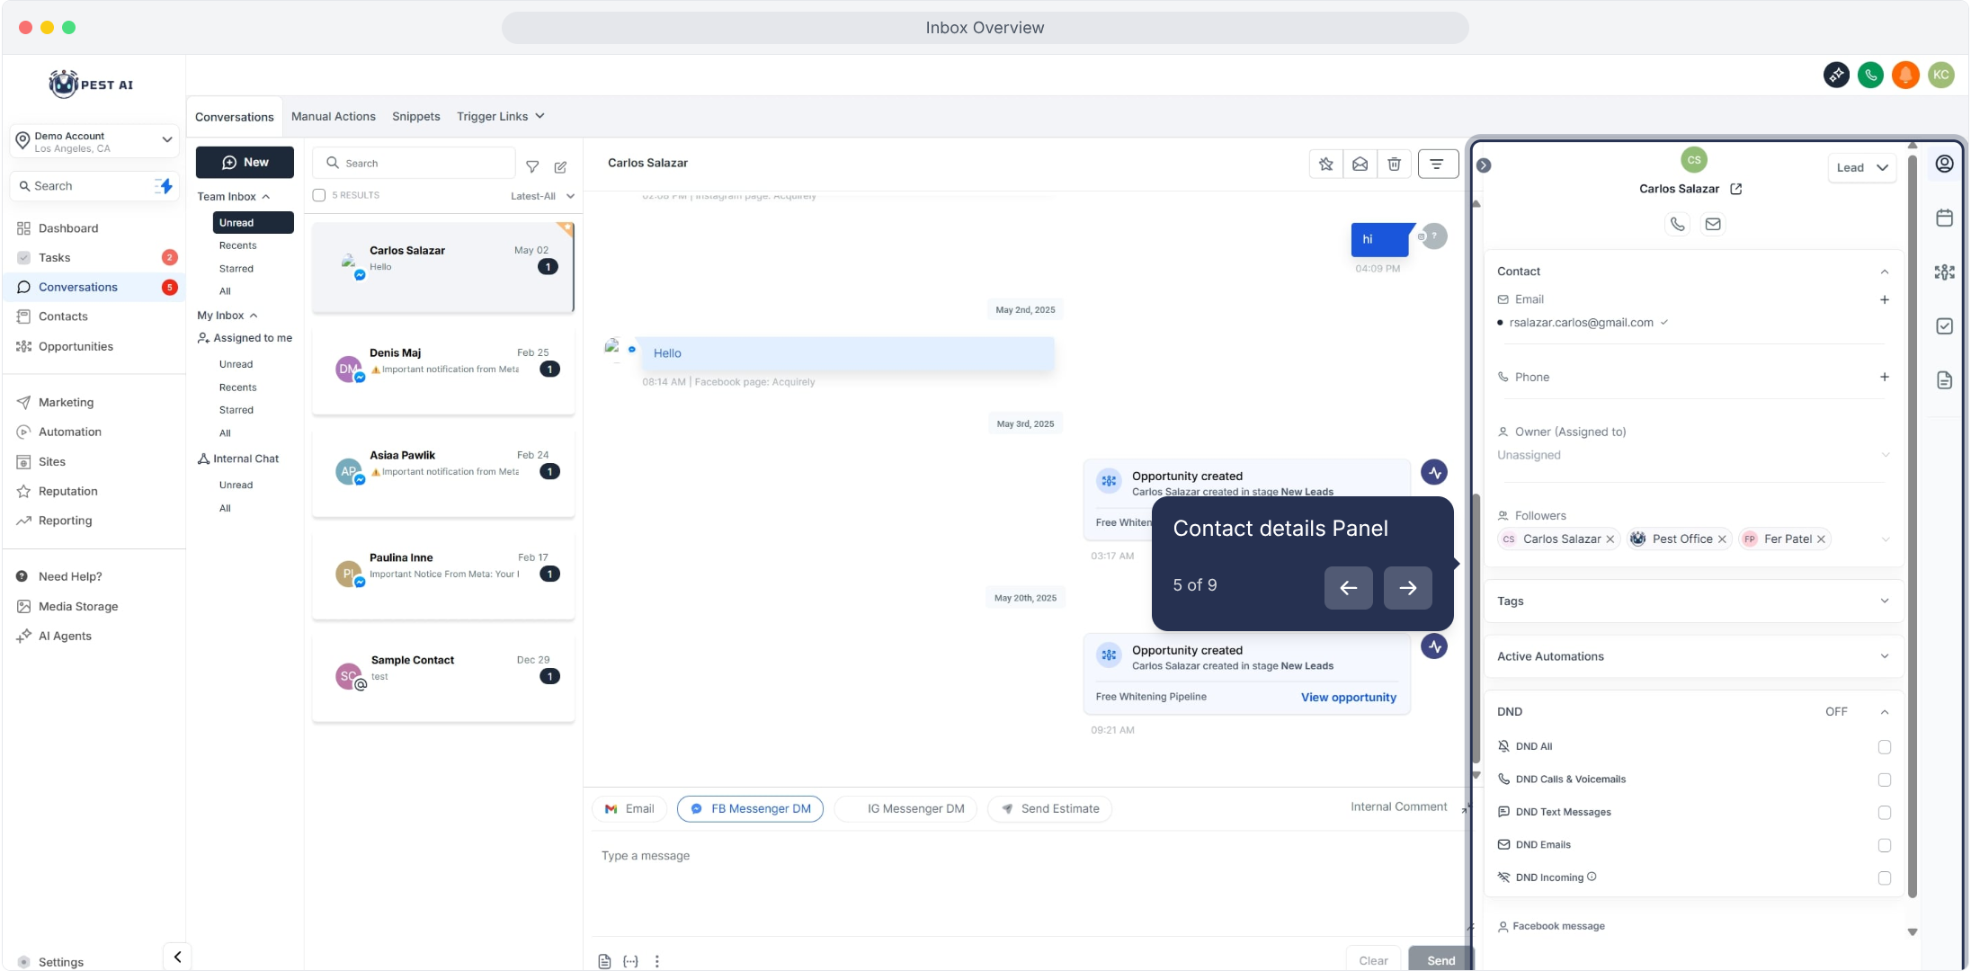Switch to the Manual Actions tab
1971x971 pixels.
point(333,116)
